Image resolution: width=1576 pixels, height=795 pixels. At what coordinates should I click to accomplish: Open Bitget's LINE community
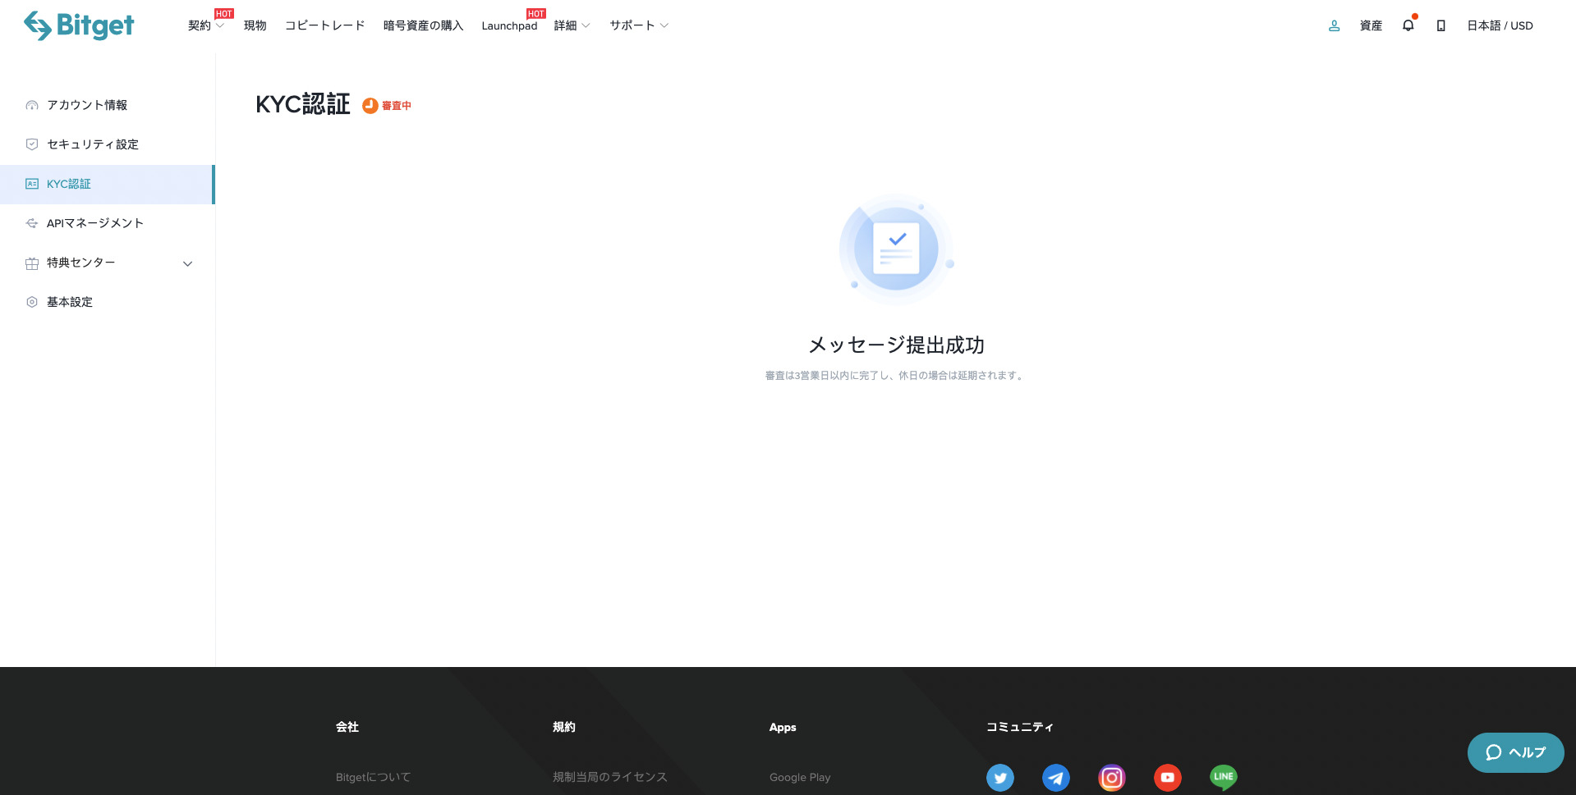(x=1223, y=777)
